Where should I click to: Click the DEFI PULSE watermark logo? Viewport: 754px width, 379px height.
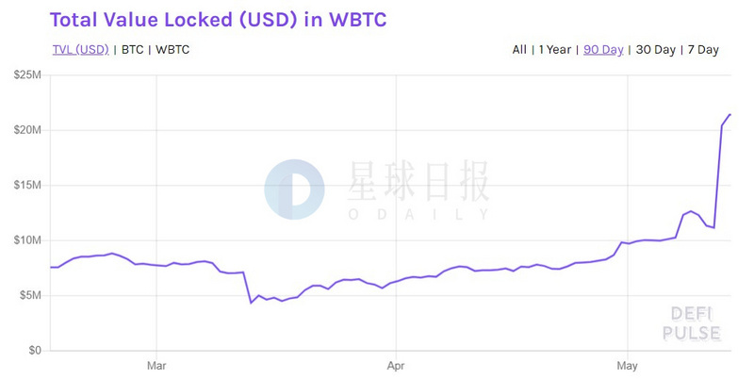[x=695, y=323]
